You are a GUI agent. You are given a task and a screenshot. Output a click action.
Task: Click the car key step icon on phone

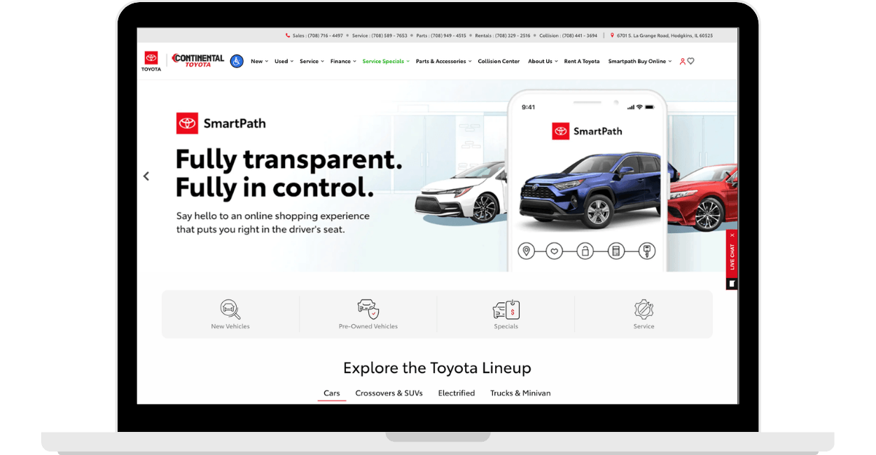(x=646, y=251)
